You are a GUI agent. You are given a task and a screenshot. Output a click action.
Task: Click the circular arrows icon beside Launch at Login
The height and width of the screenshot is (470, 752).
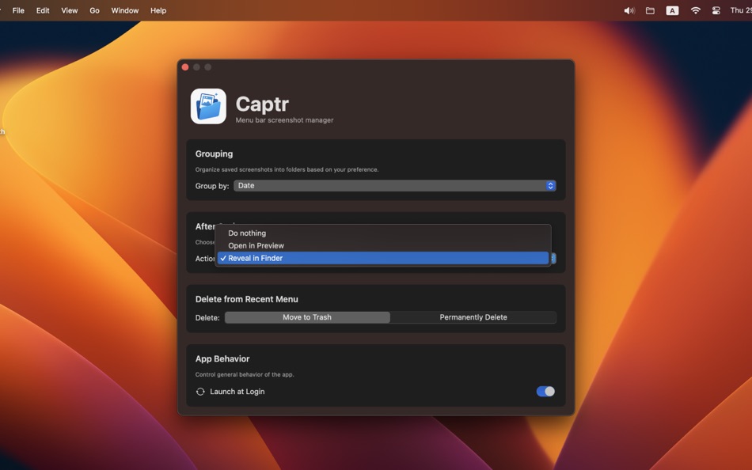[x=200, y=391]
